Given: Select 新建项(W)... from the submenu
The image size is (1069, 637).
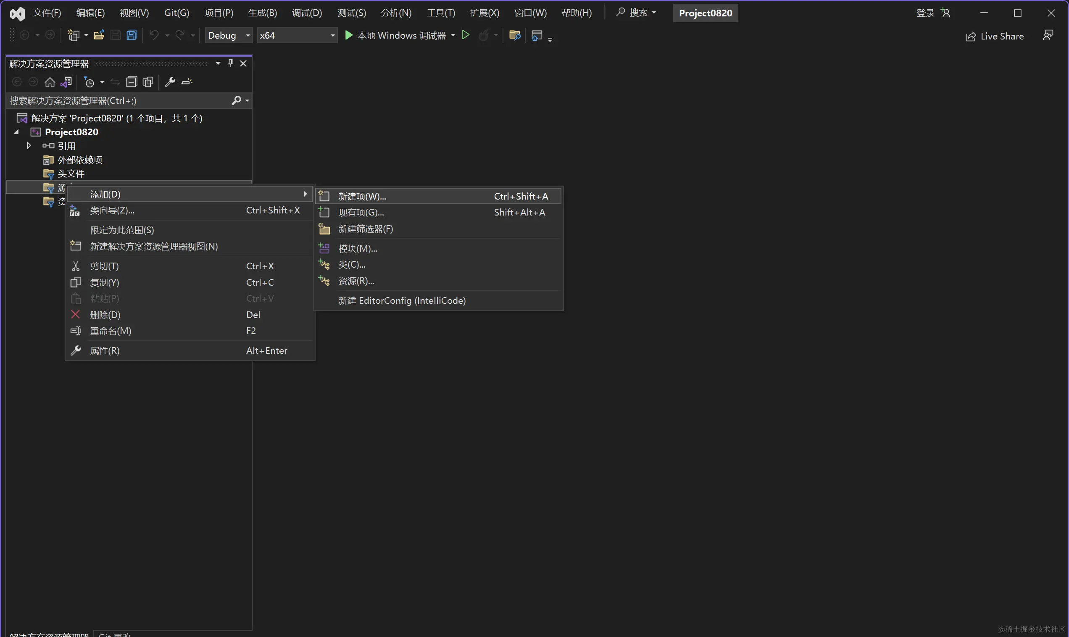Looking at the screenshot, I should click(362, 196).
